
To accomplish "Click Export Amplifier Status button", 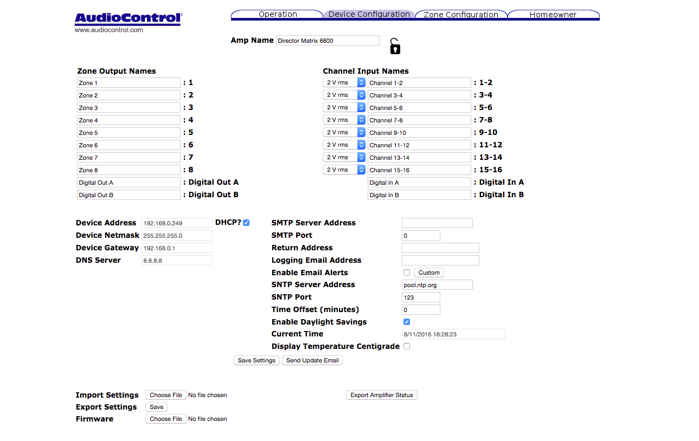I will tap(381, 395).
